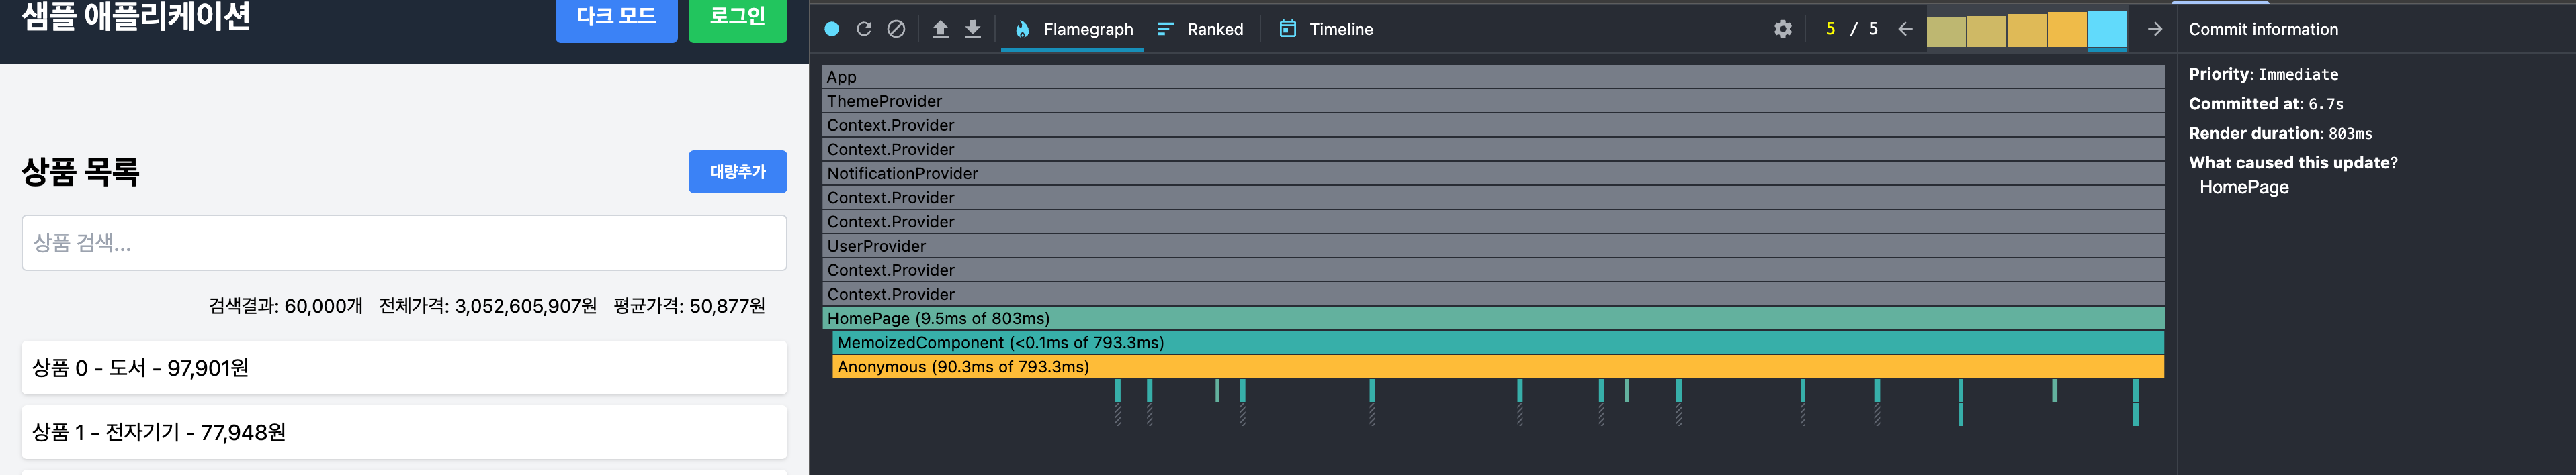Switch to Ranked tab

pyautogui.click(x=1200, y=29)
